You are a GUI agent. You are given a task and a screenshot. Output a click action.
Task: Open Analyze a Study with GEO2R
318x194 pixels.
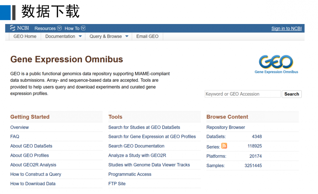[137, 155]
